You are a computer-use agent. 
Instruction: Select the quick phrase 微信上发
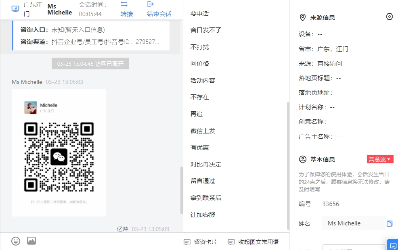[x=203, y=131]
